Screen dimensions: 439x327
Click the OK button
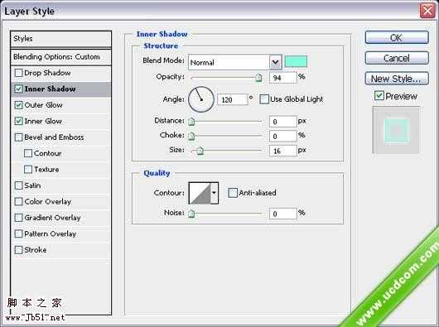coord(397,37)
